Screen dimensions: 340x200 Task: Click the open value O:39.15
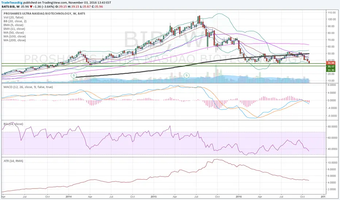(61, 7)
